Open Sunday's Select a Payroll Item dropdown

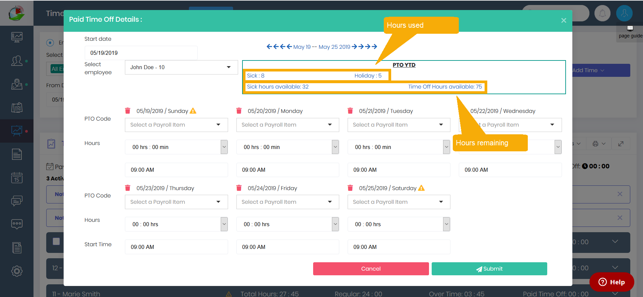(176, 125)
